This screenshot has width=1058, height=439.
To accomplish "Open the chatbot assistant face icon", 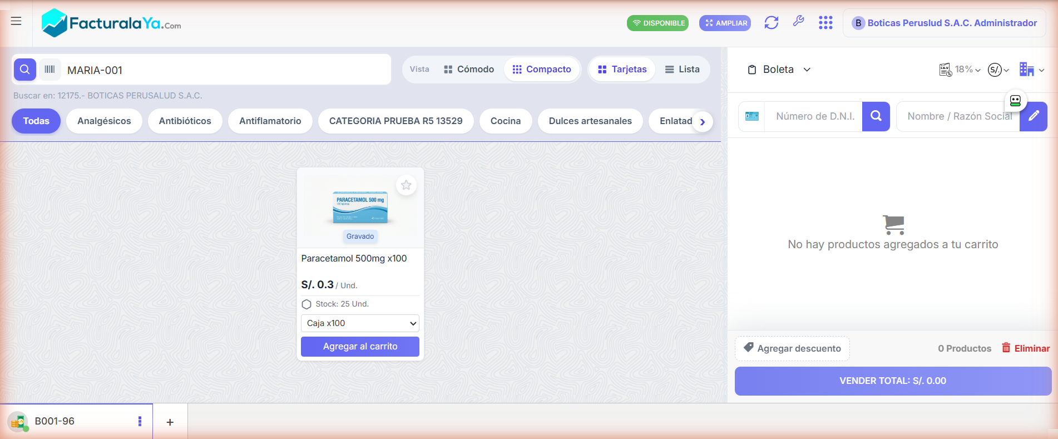I will (x=1015, y=101).
